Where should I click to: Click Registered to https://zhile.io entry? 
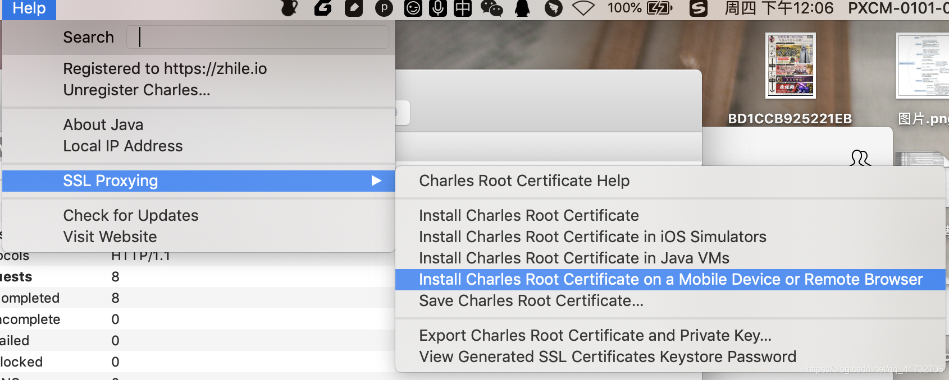pos(165,68)
